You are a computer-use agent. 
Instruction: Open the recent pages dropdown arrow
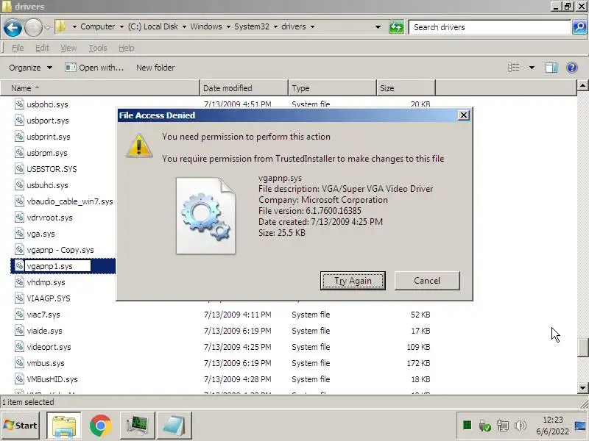[x=47, y=27]
